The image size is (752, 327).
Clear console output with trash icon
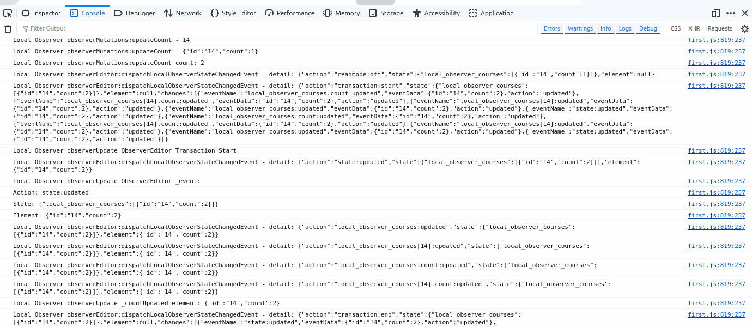pos(8,29)
